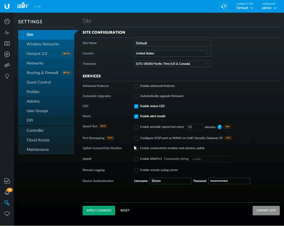Open the Statistics pulse icon
Image resolution: width=284 pixels, height=226 pixels.
coord(7,33)
